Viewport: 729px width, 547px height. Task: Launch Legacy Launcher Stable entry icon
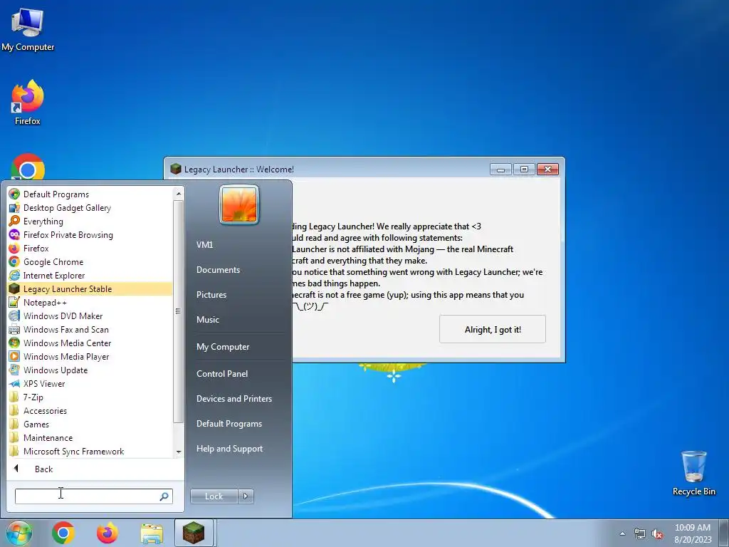tap(14, 288)
